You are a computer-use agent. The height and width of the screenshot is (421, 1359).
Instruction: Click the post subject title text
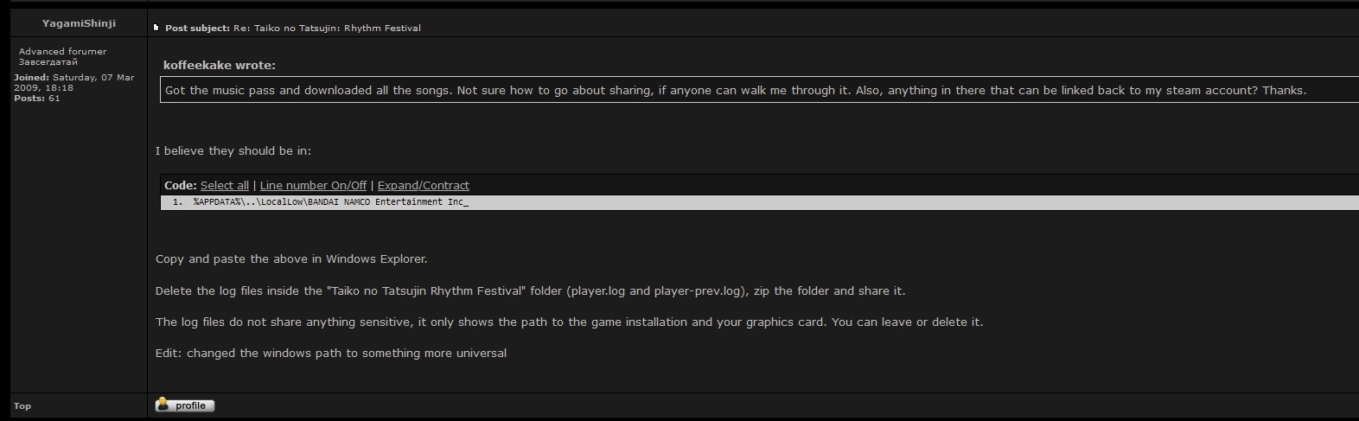point(327,29)
